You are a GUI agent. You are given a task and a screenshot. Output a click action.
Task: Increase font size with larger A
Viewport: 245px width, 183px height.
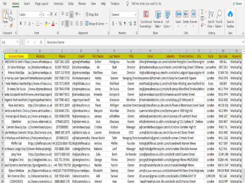coord(51,15)
